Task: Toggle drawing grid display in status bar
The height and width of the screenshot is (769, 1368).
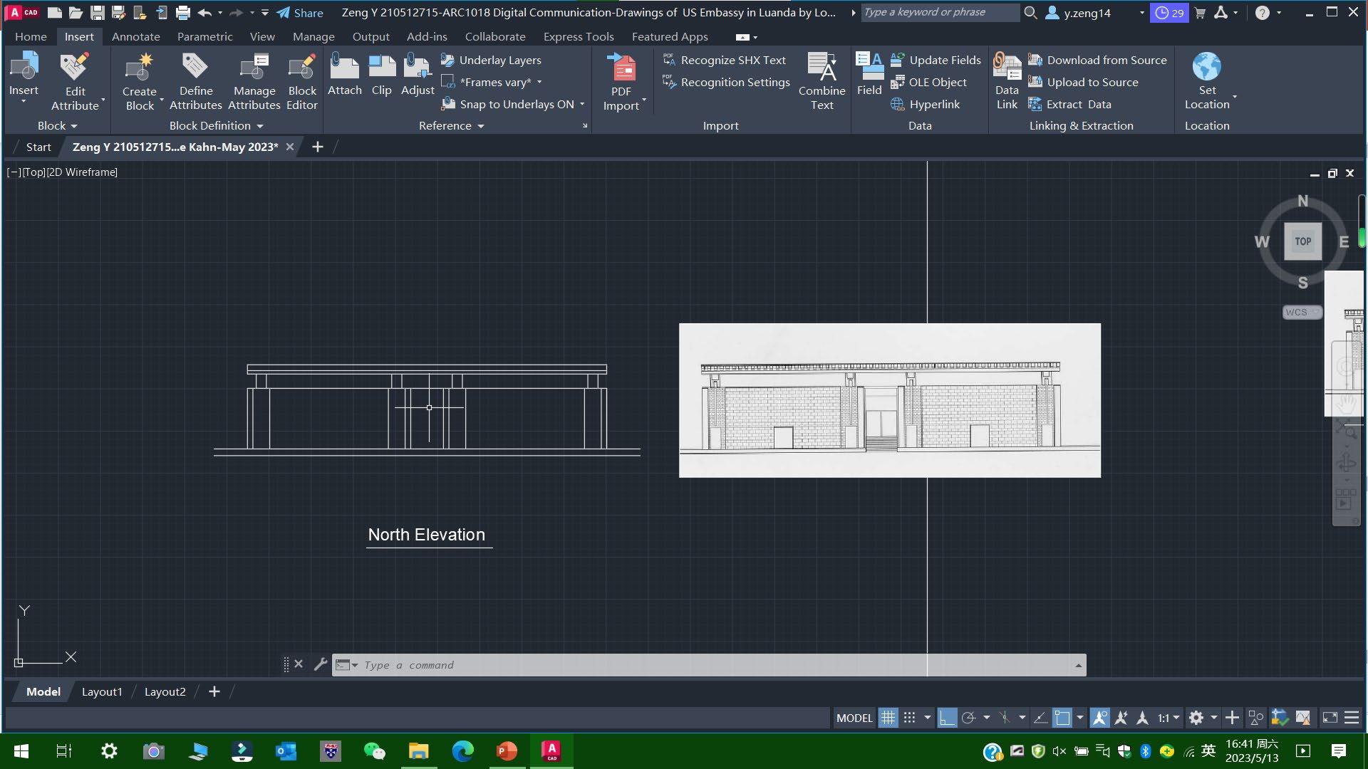Action: (888, 718)
